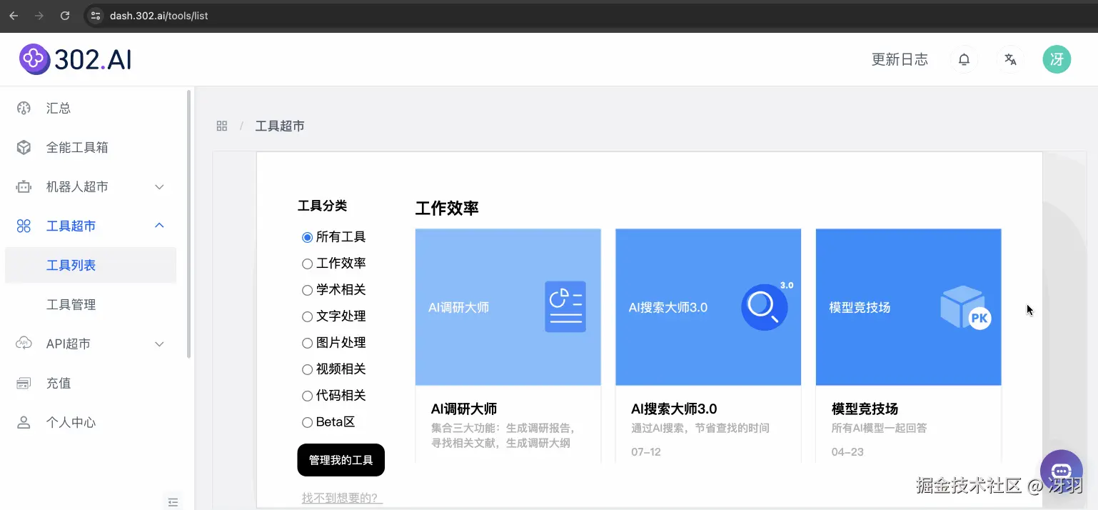This screenshot has width=1098, height=510.
Task: Click the 07-12 date on the AI搜索大师 card
Action: pos(646,452)
